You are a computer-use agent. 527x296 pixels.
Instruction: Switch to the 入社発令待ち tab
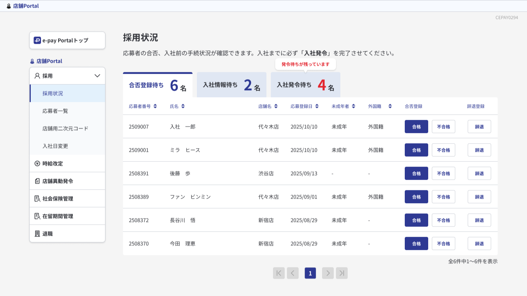tap(306, 85)
